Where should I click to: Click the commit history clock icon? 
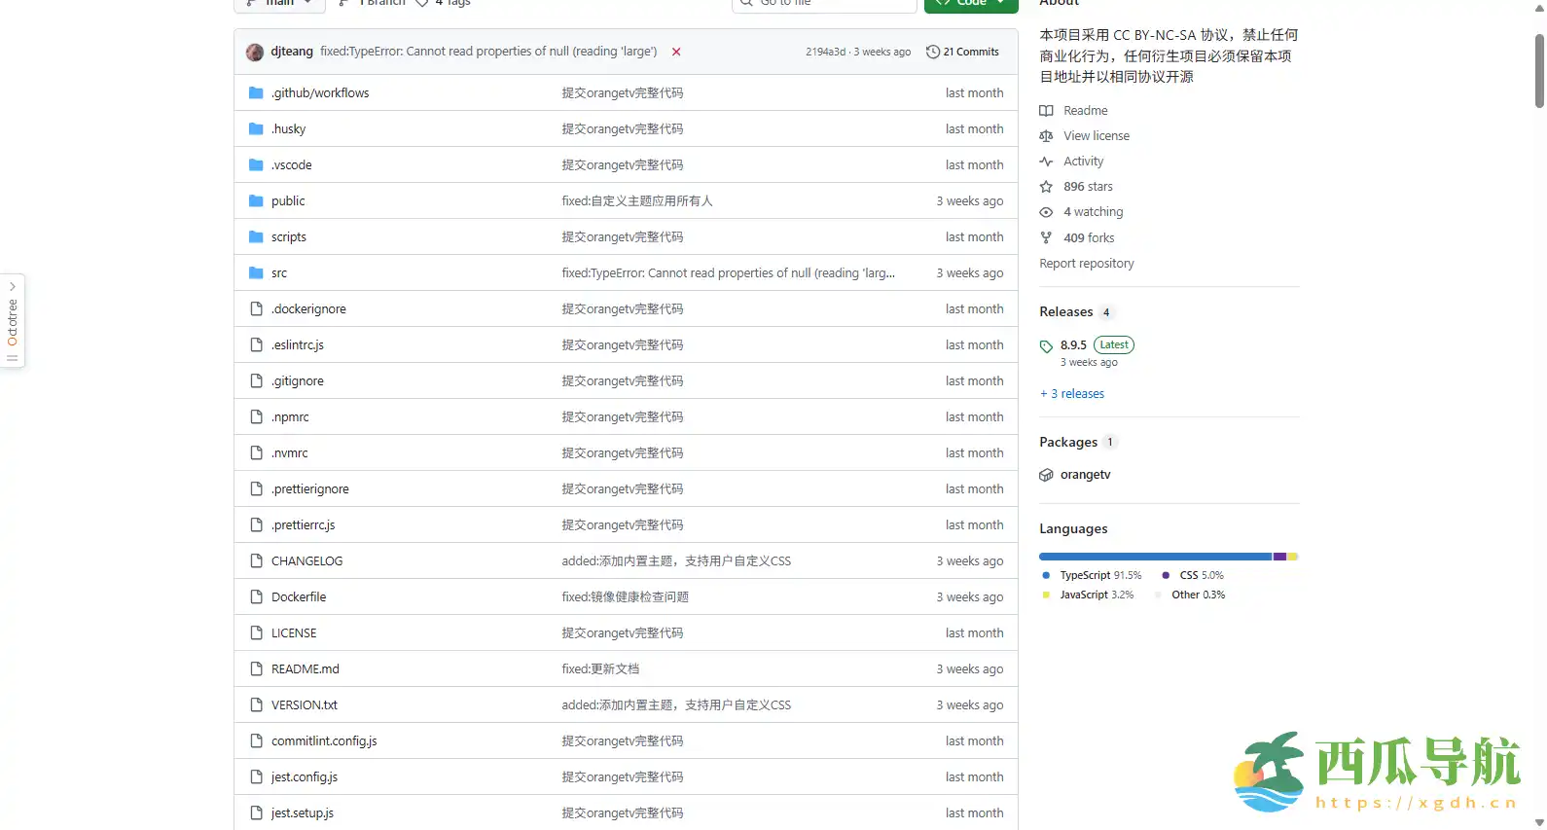coord(932,52)
